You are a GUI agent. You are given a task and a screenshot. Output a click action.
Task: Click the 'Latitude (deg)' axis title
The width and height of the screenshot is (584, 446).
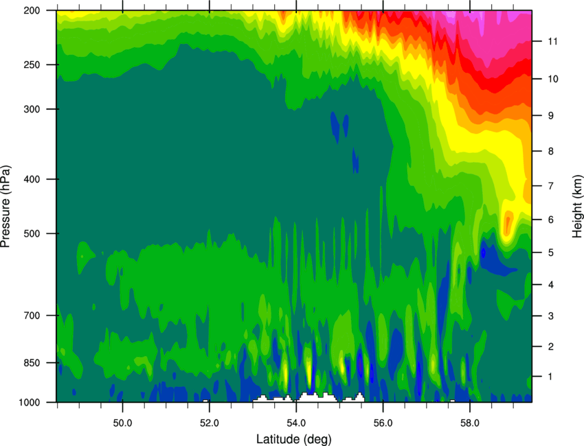pyautogui.click(x=293, y=439)
